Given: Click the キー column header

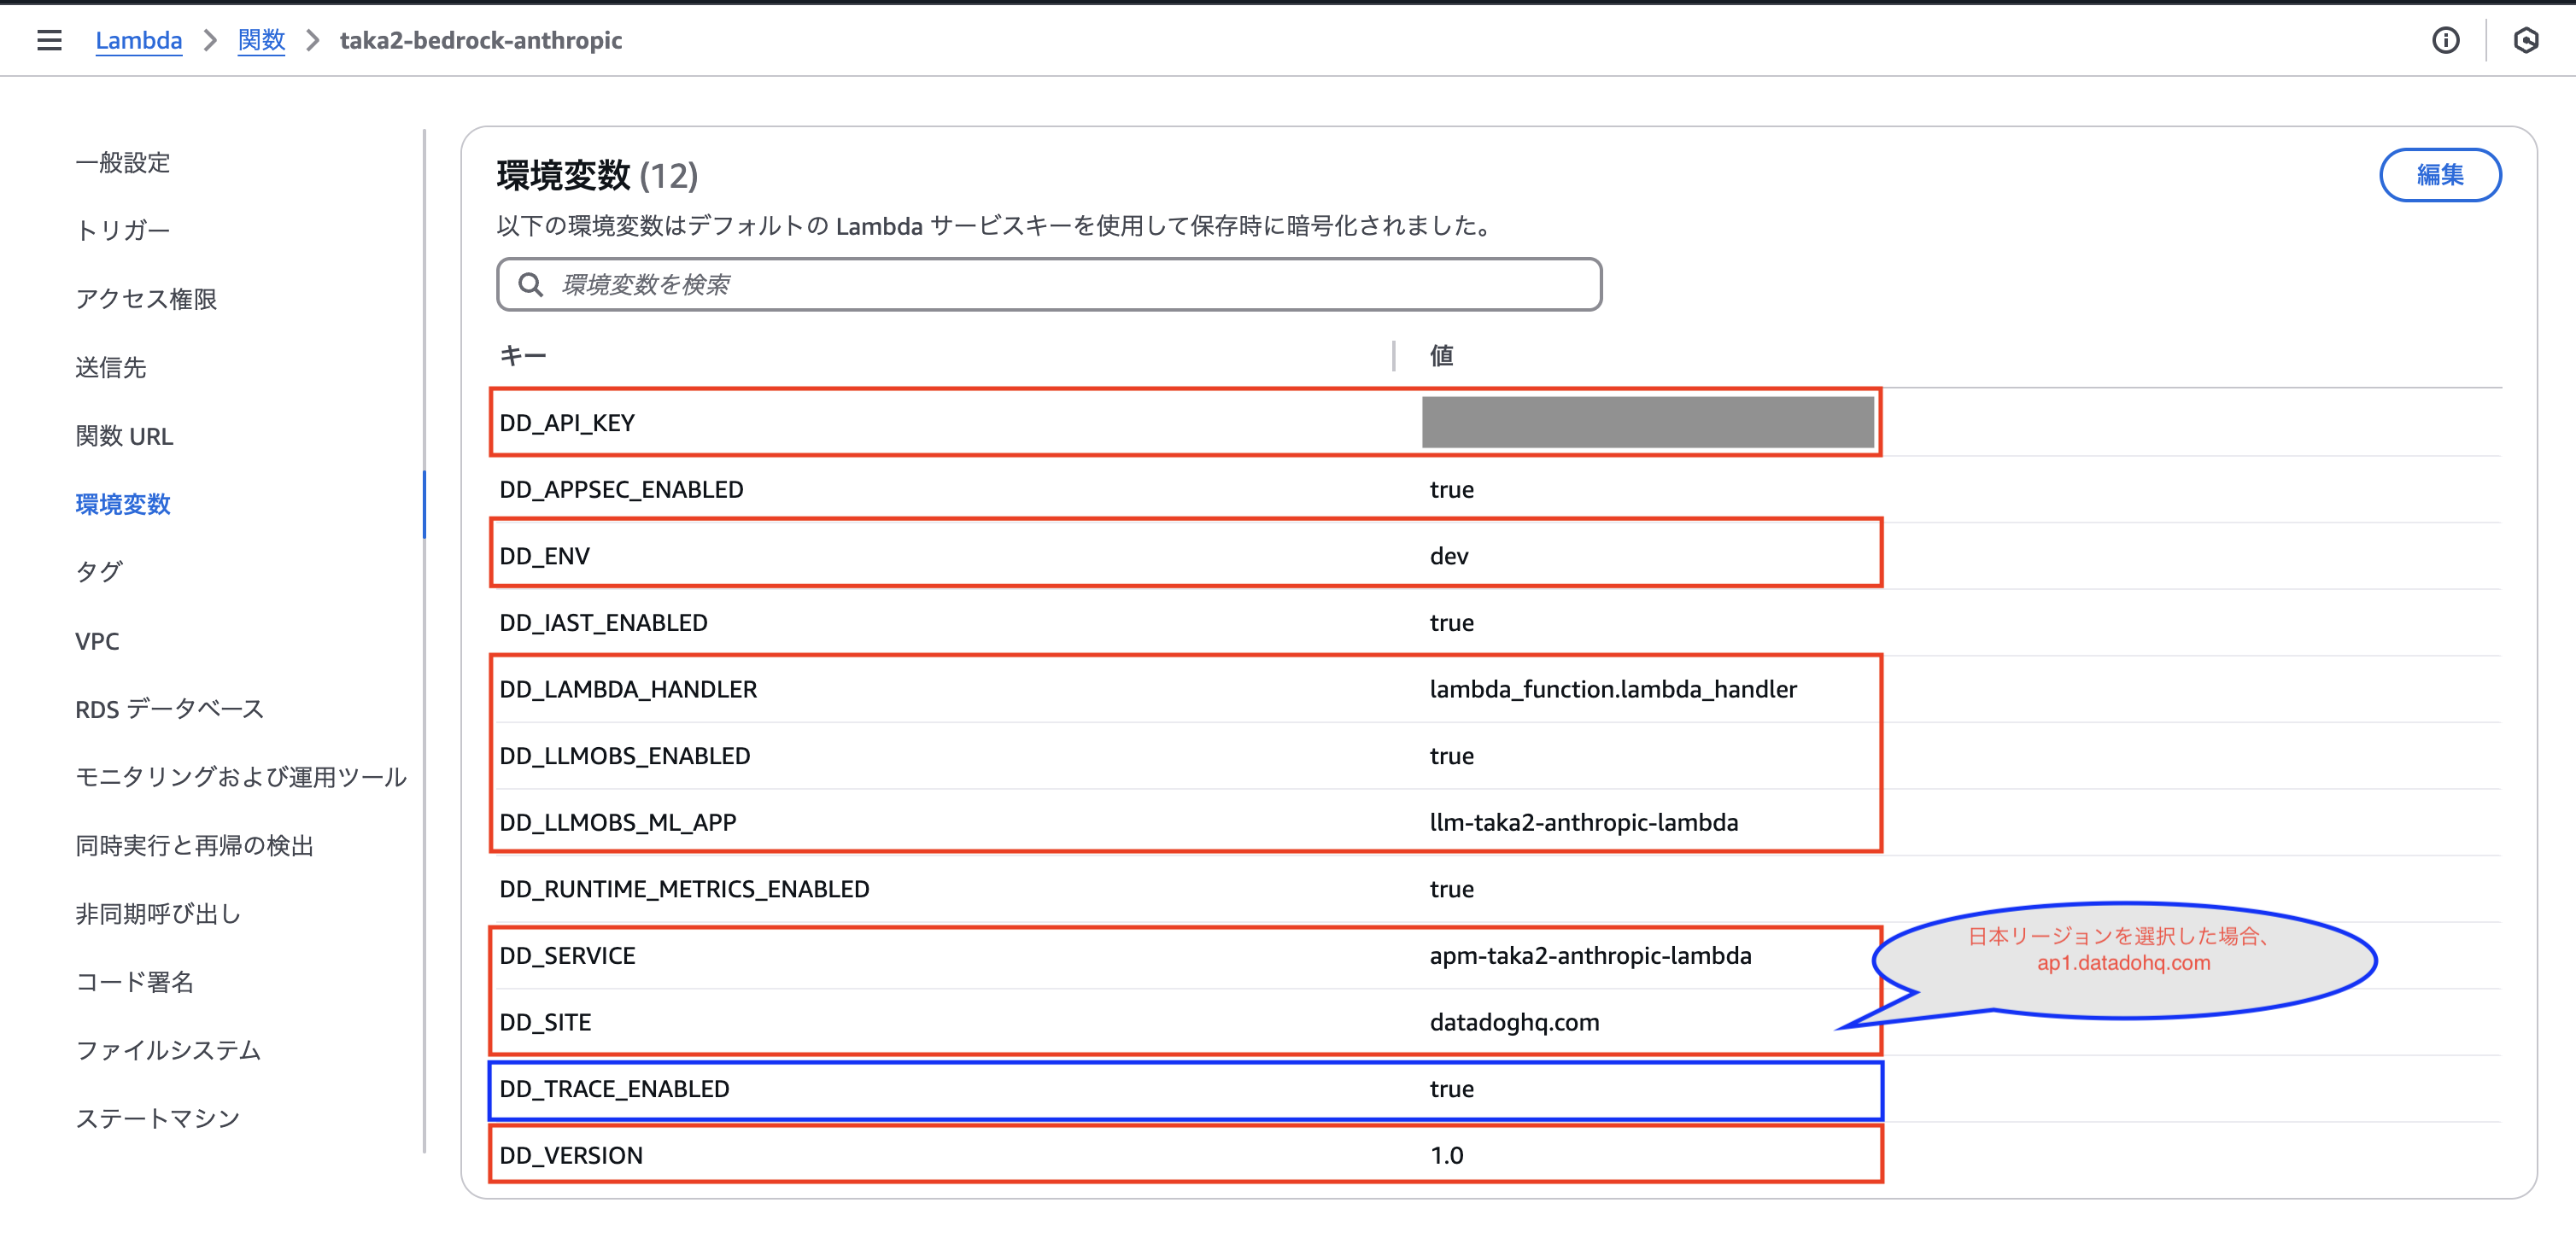Looking at the screenshot, I should point(522,356).
